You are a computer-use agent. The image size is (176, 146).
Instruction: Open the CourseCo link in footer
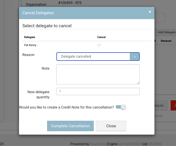tap(98, 144)
